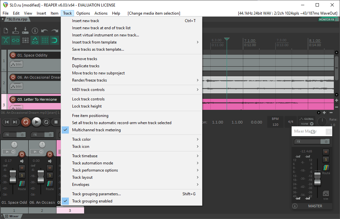This screenshot has width=340, height=219.
Task: Choose Insert new track menu entry
Action: point(132,21)
